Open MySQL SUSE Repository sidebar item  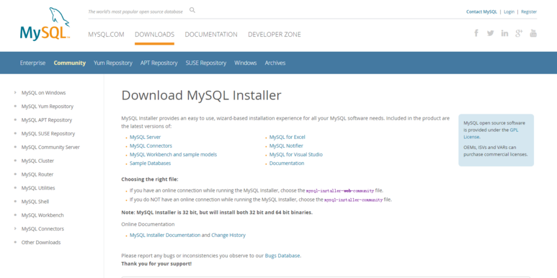tap(48, 134)
